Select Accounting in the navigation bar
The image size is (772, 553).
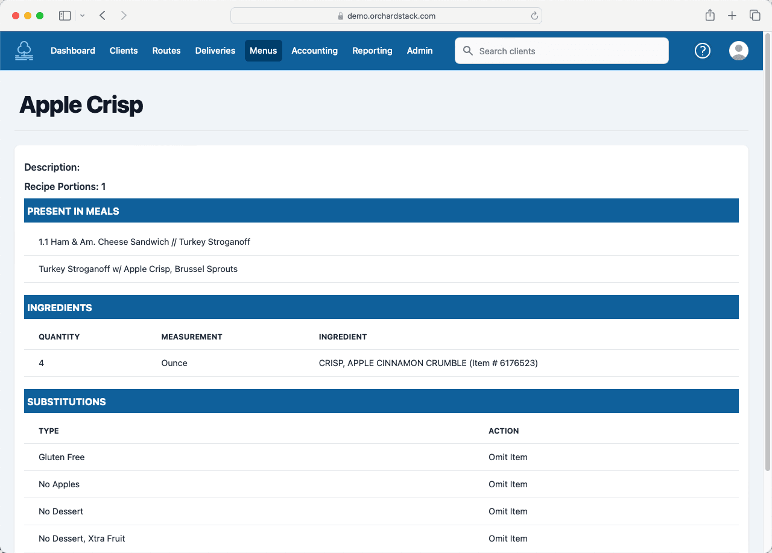pyautogui.click(x=314, y=51)
